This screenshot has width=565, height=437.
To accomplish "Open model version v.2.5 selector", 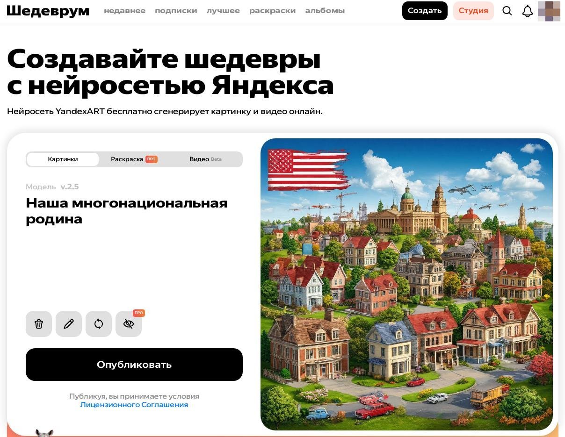I will tap(70, 187).
